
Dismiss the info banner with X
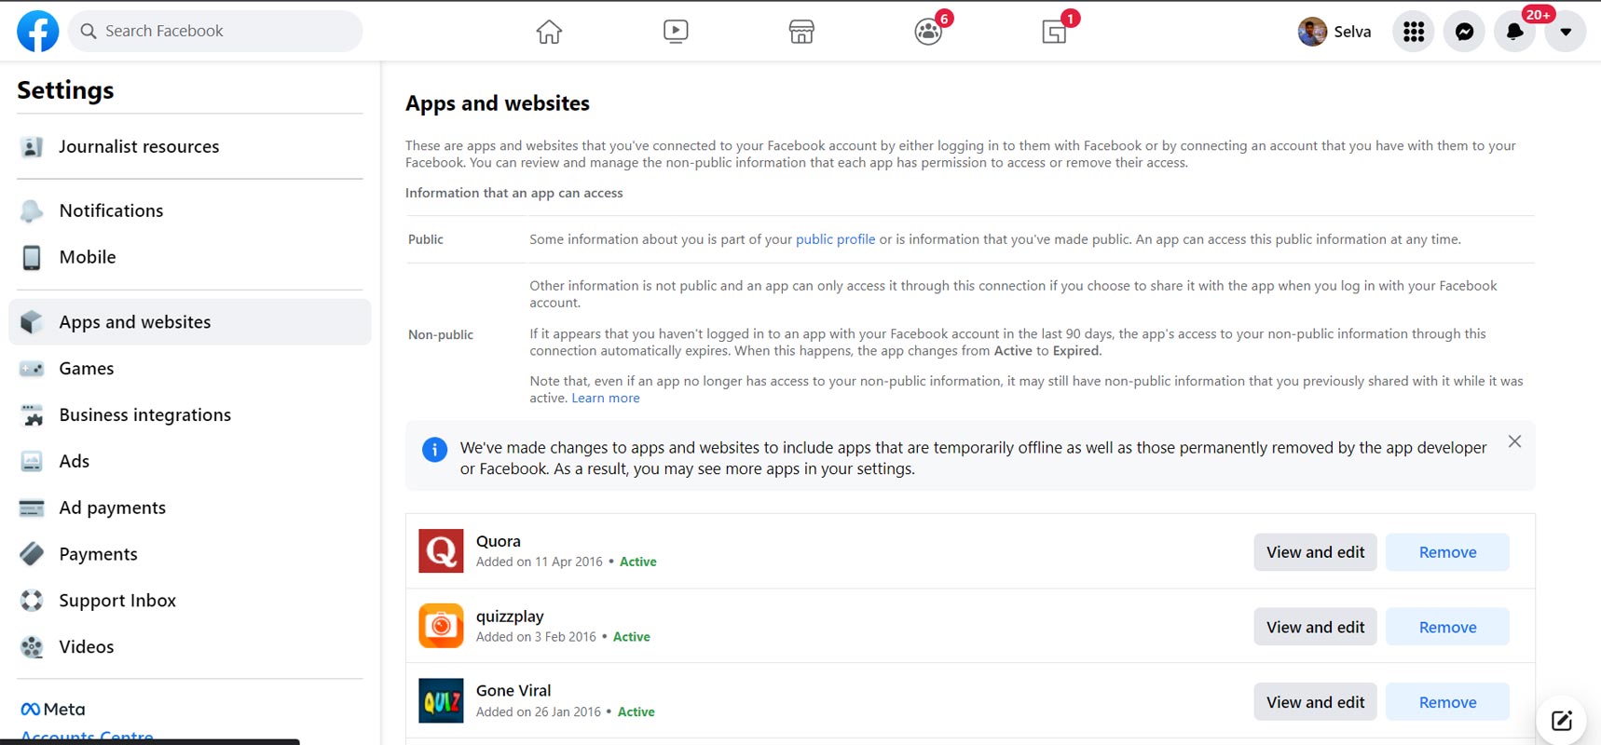click(1514, 441)
